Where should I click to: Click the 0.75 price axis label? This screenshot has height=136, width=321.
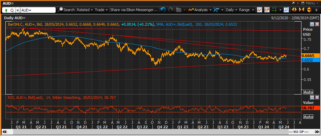tap(307, 39)
